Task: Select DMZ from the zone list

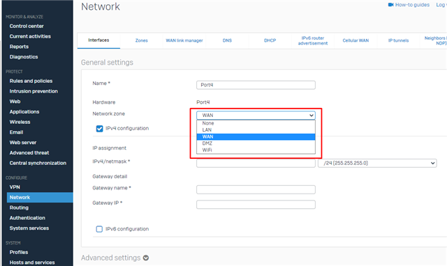Action: [256, 143]
